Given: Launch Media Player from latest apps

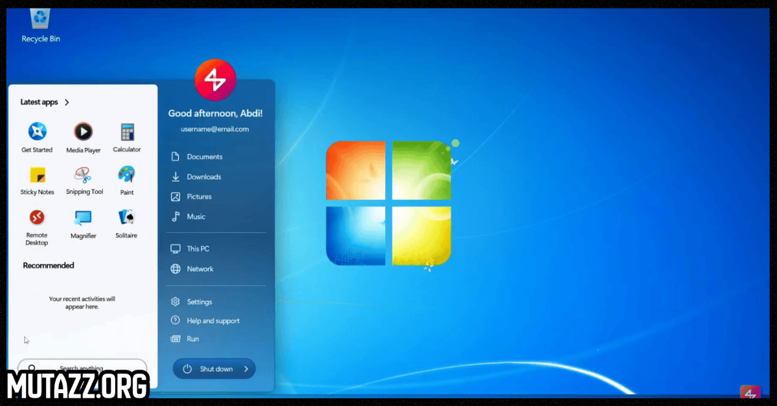Looking at the screenshot, I should pos(83,133).
